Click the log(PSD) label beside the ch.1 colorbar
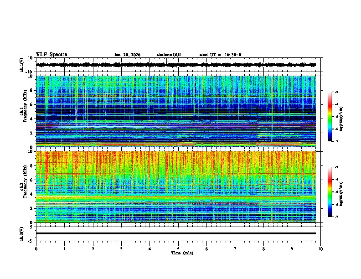This screenshot has width=361, height=279. 341,119
